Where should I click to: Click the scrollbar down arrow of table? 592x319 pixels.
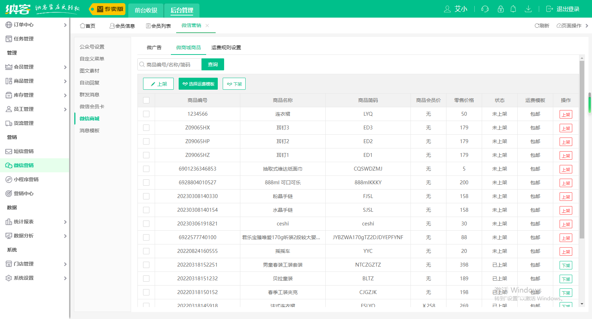coord(582,304)
